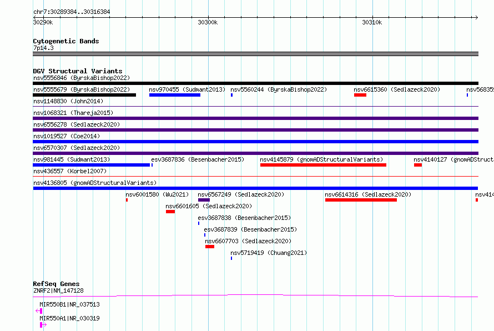The width and height of the screenshot is (494, 331).
Task: Click the nsv981445 (Sudmant2013) label
Action: pos(72,159)
